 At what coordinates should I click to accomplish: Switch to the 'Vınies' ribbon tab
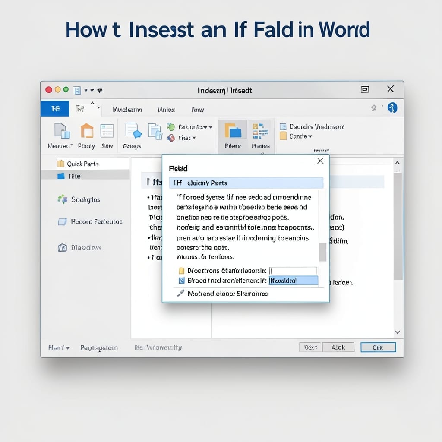(x=166, y=110)
